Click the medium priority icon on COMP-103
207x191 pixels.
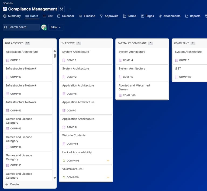[108, 161]
